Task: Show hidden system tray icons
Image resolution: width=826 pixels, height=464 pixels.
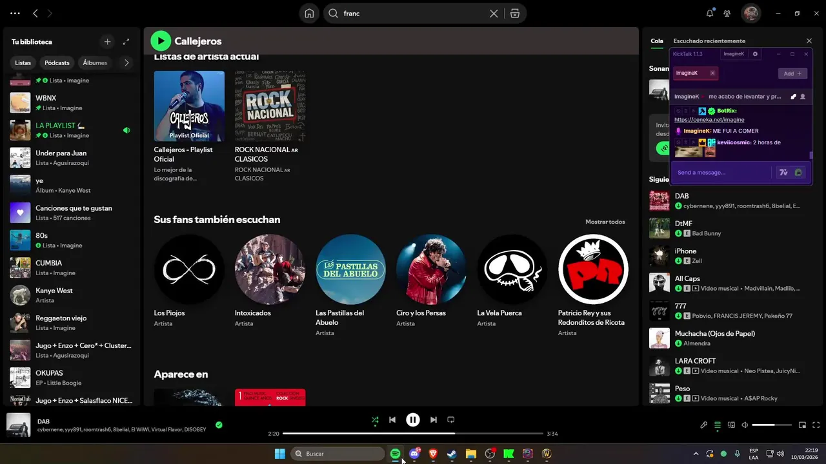Action: point(696,454)
